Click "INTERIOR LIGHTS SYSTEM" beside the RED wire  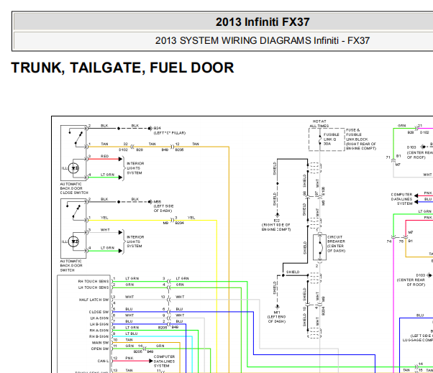pos(135,168)
